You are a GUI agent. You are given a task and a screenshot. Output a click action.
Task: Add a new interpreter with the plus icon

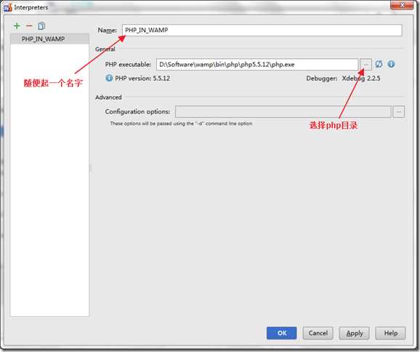[17, 25]
